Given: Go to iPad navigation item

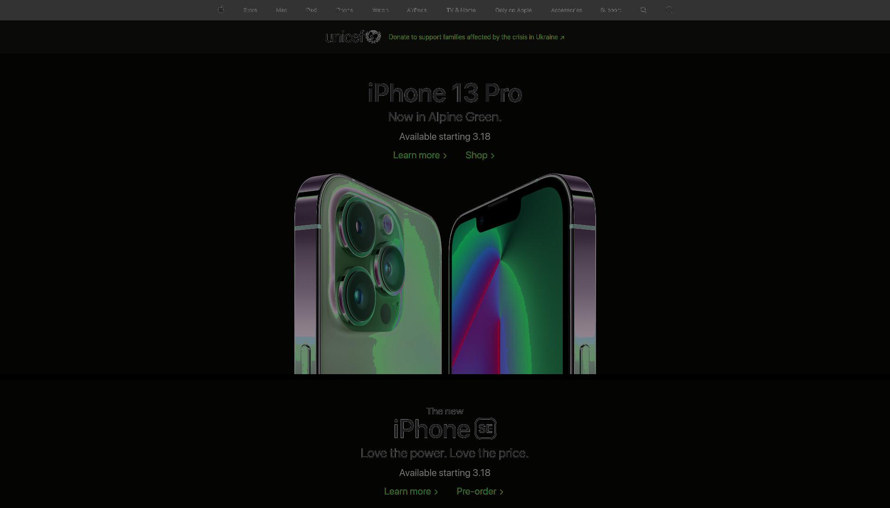Looking at the screenshot, I should click(x=311, y=10).
